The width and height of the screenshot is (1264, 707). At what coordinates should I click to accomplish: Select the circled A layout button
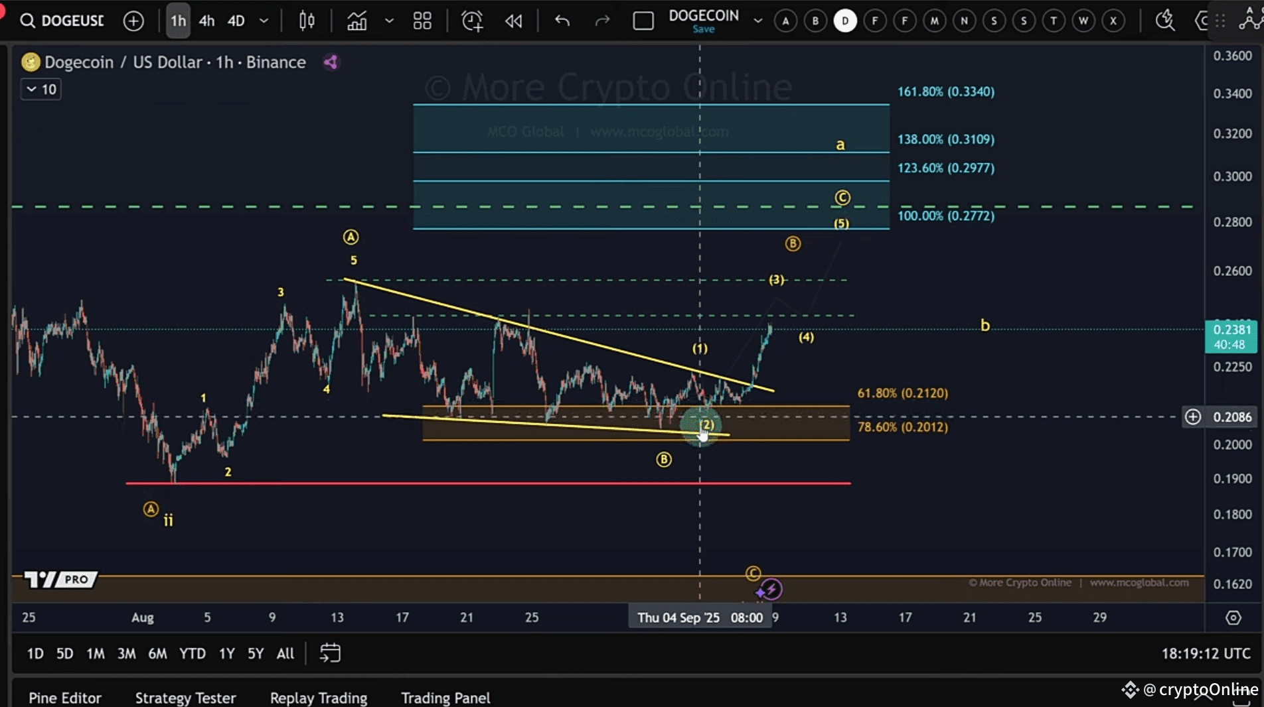(x=785, y=21)
